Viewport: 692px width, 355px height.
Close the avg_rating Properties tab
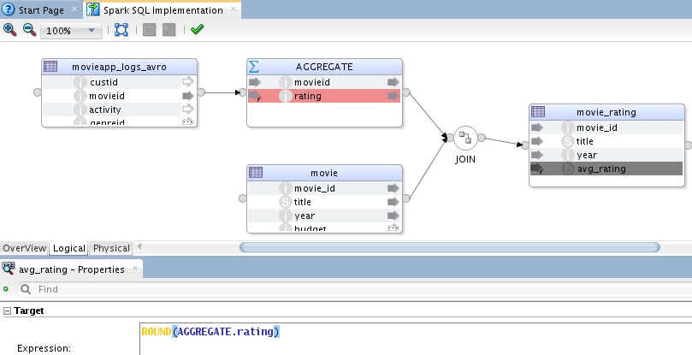(135, 268)
